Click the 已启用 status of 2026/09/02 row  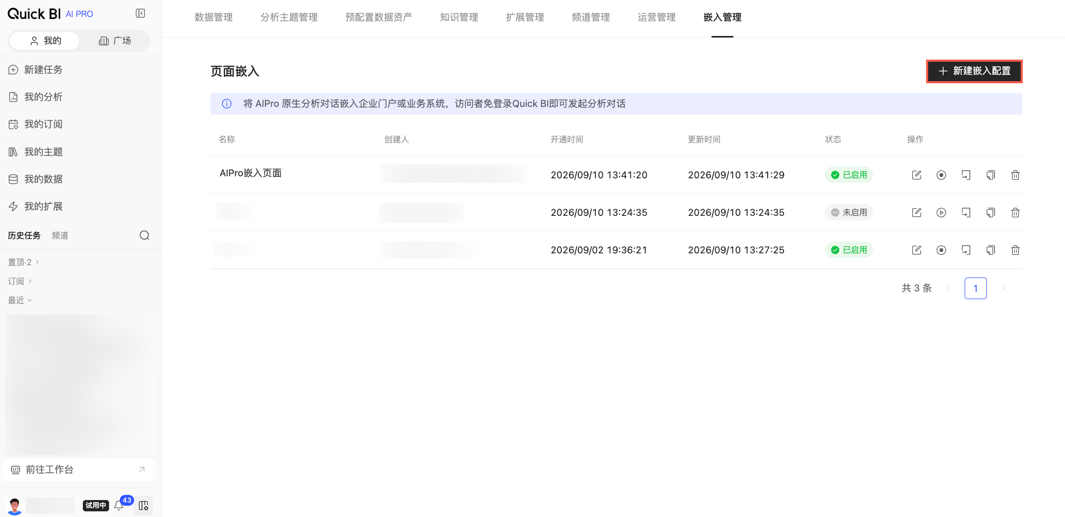849,250
